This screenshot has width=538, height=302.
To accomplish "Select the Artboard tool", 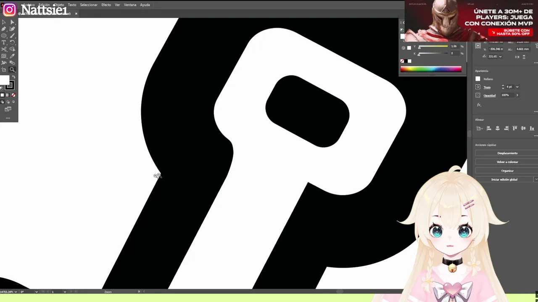I will click(4, 69).
